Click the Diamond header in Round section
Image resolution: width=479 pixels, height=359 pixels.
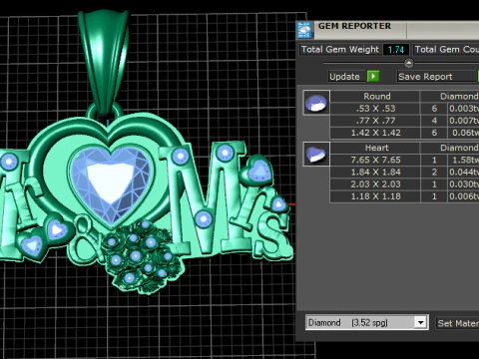click(450, 97)
